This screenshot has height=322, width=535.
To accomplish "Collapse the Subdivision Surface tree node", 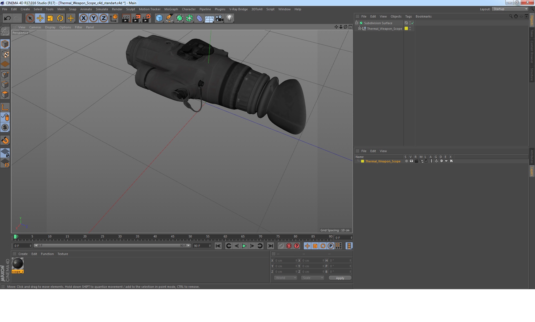I will 356,23.
